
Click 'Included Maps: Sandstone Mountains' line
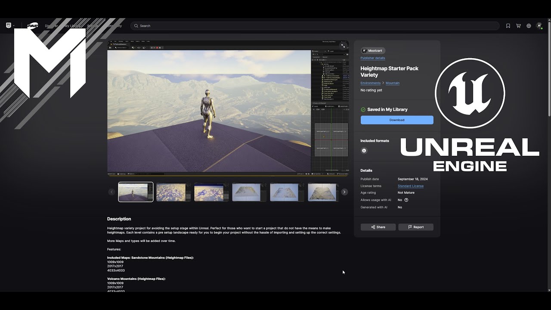tap(151, 258)
